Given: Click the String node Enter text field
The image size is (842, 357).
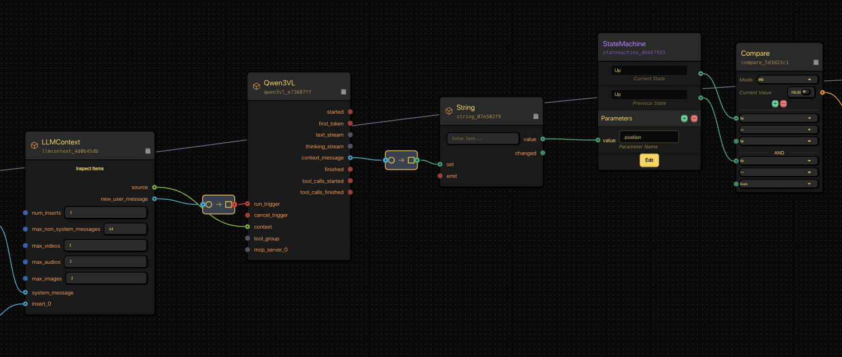Looking at the screenshot, I should (x=483, y=138).
